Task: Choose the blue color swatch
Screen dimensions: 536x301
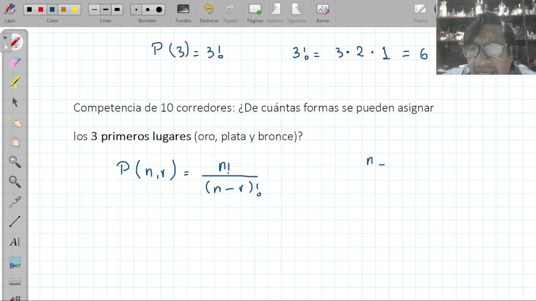Action: click(52, 10)
